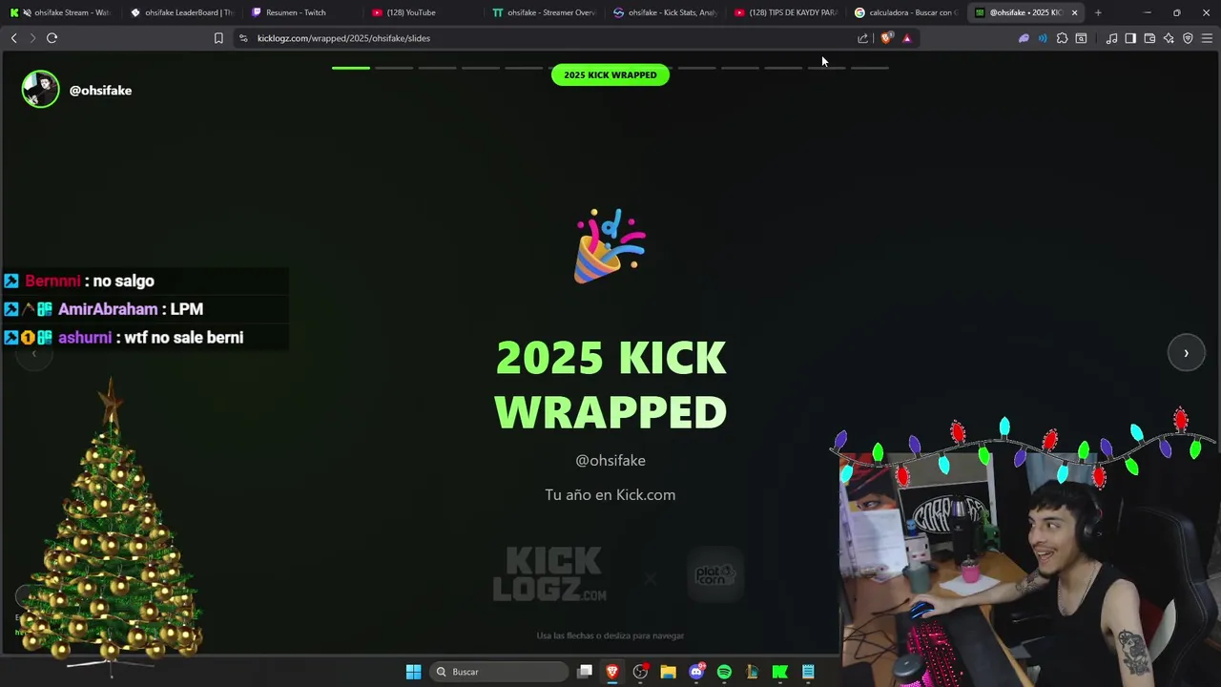The width and height of the screenshot is (1221, 687).
Task: Switch to ohsifake Stream tab
Action: point(60,12)
